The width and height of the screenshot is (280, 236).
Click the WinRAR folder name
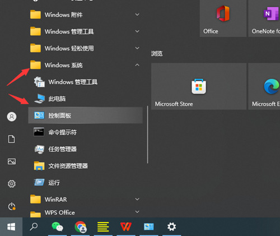tap(55, 200)
